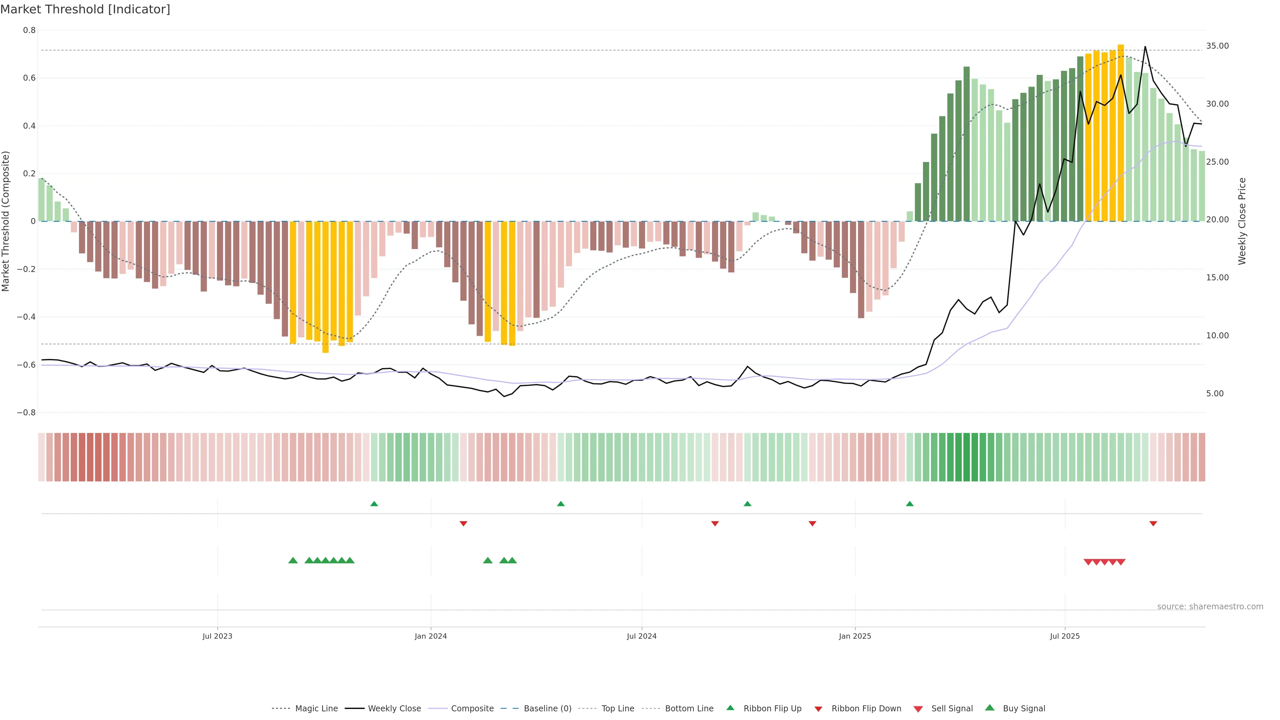Viewport: 1280px width, 720px height.
Task: Hide Top Line via legend label
Action: click(x=618, y=709)
